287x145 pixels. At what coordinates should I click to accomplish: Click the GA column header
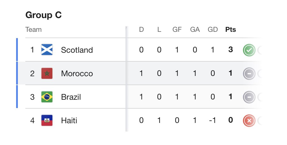[x=195, y=29]
